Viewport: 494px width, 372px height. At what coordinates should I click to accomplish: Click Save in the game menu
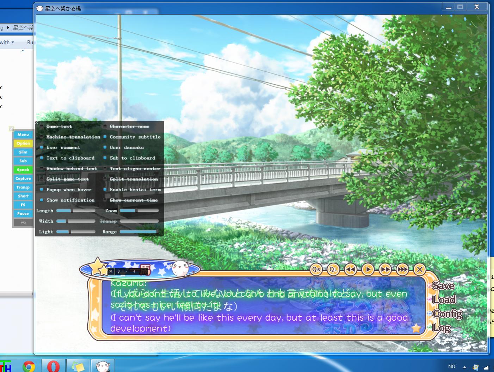coord(443,286)
